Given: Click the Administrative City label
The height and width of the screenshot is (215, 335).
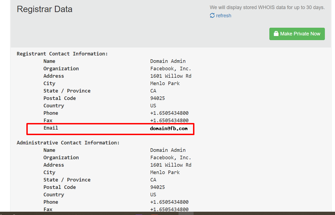Looking at the screenshot, I should 49,172.
